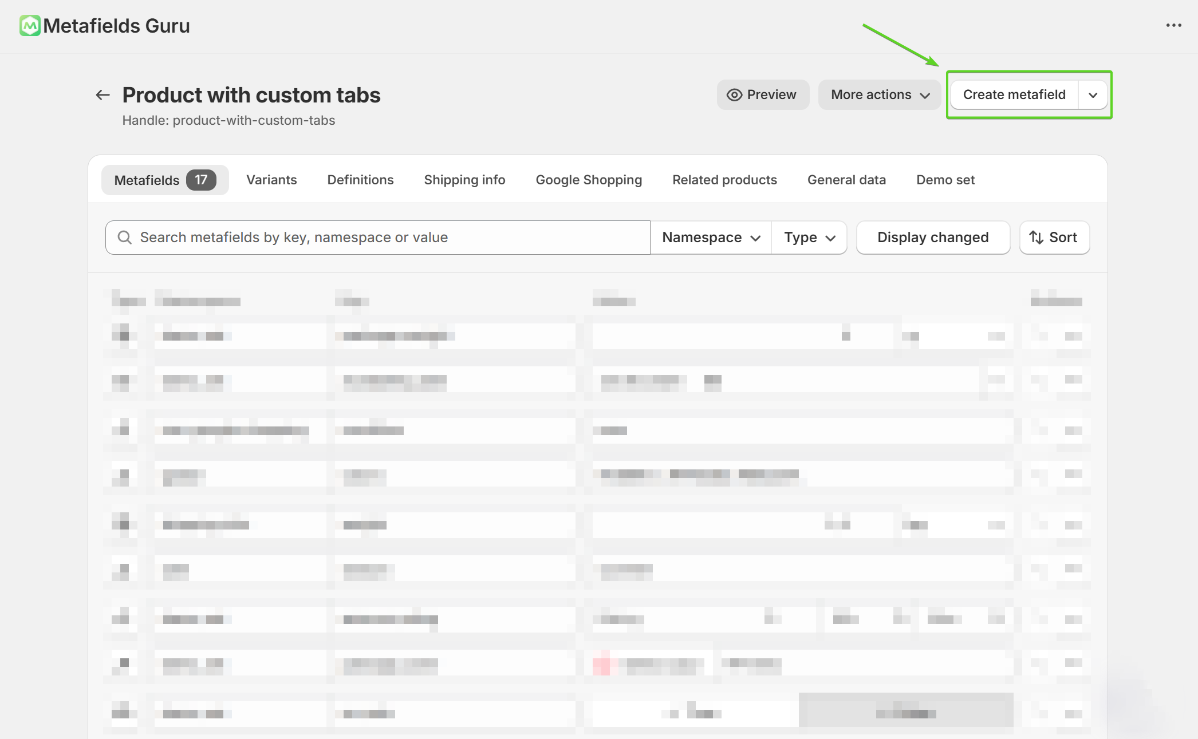Open the More actions dropdown
The image size is (1198, 739).
coord(879,95)
